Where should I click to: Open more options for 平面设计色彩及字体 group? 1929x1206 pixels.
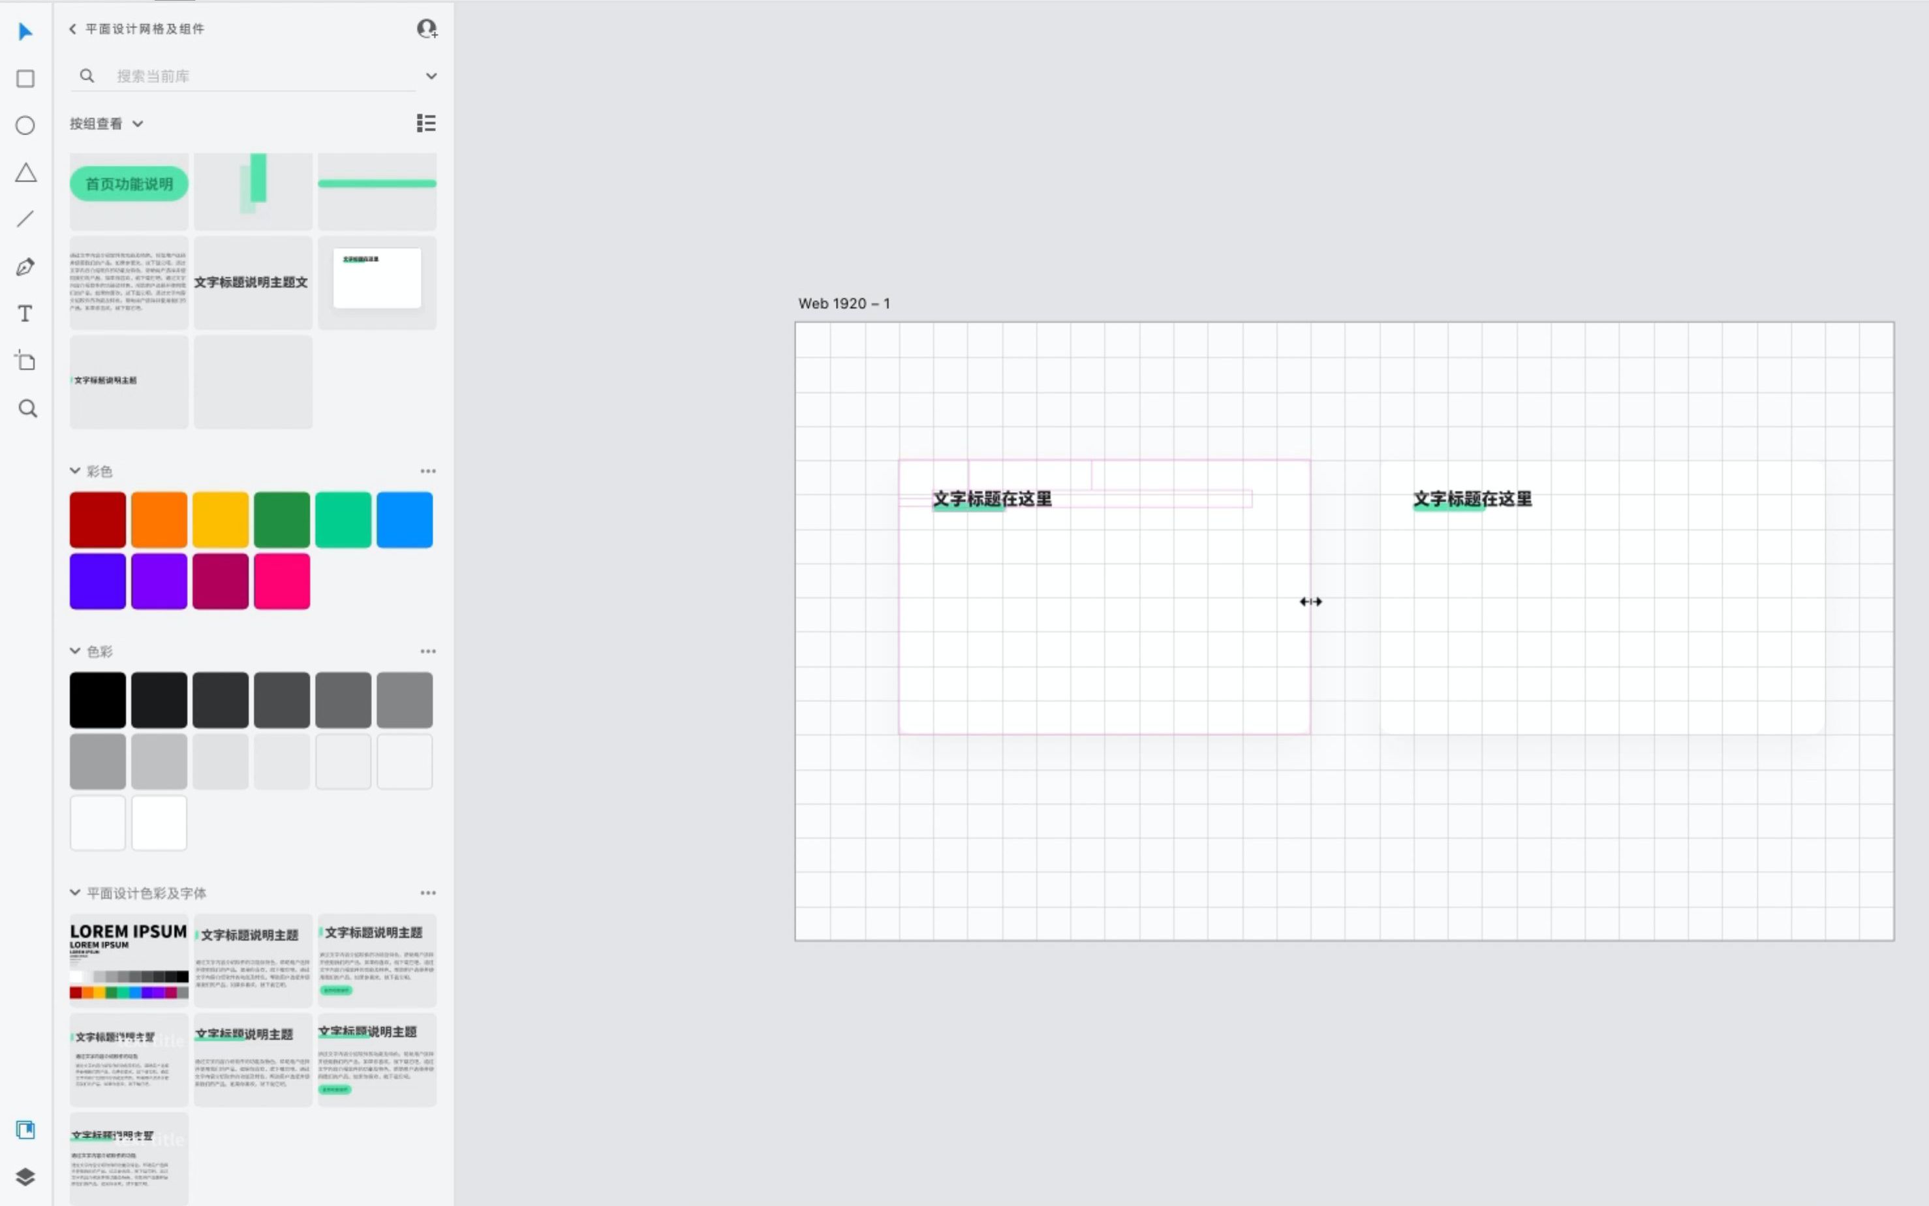coord(428,893)
